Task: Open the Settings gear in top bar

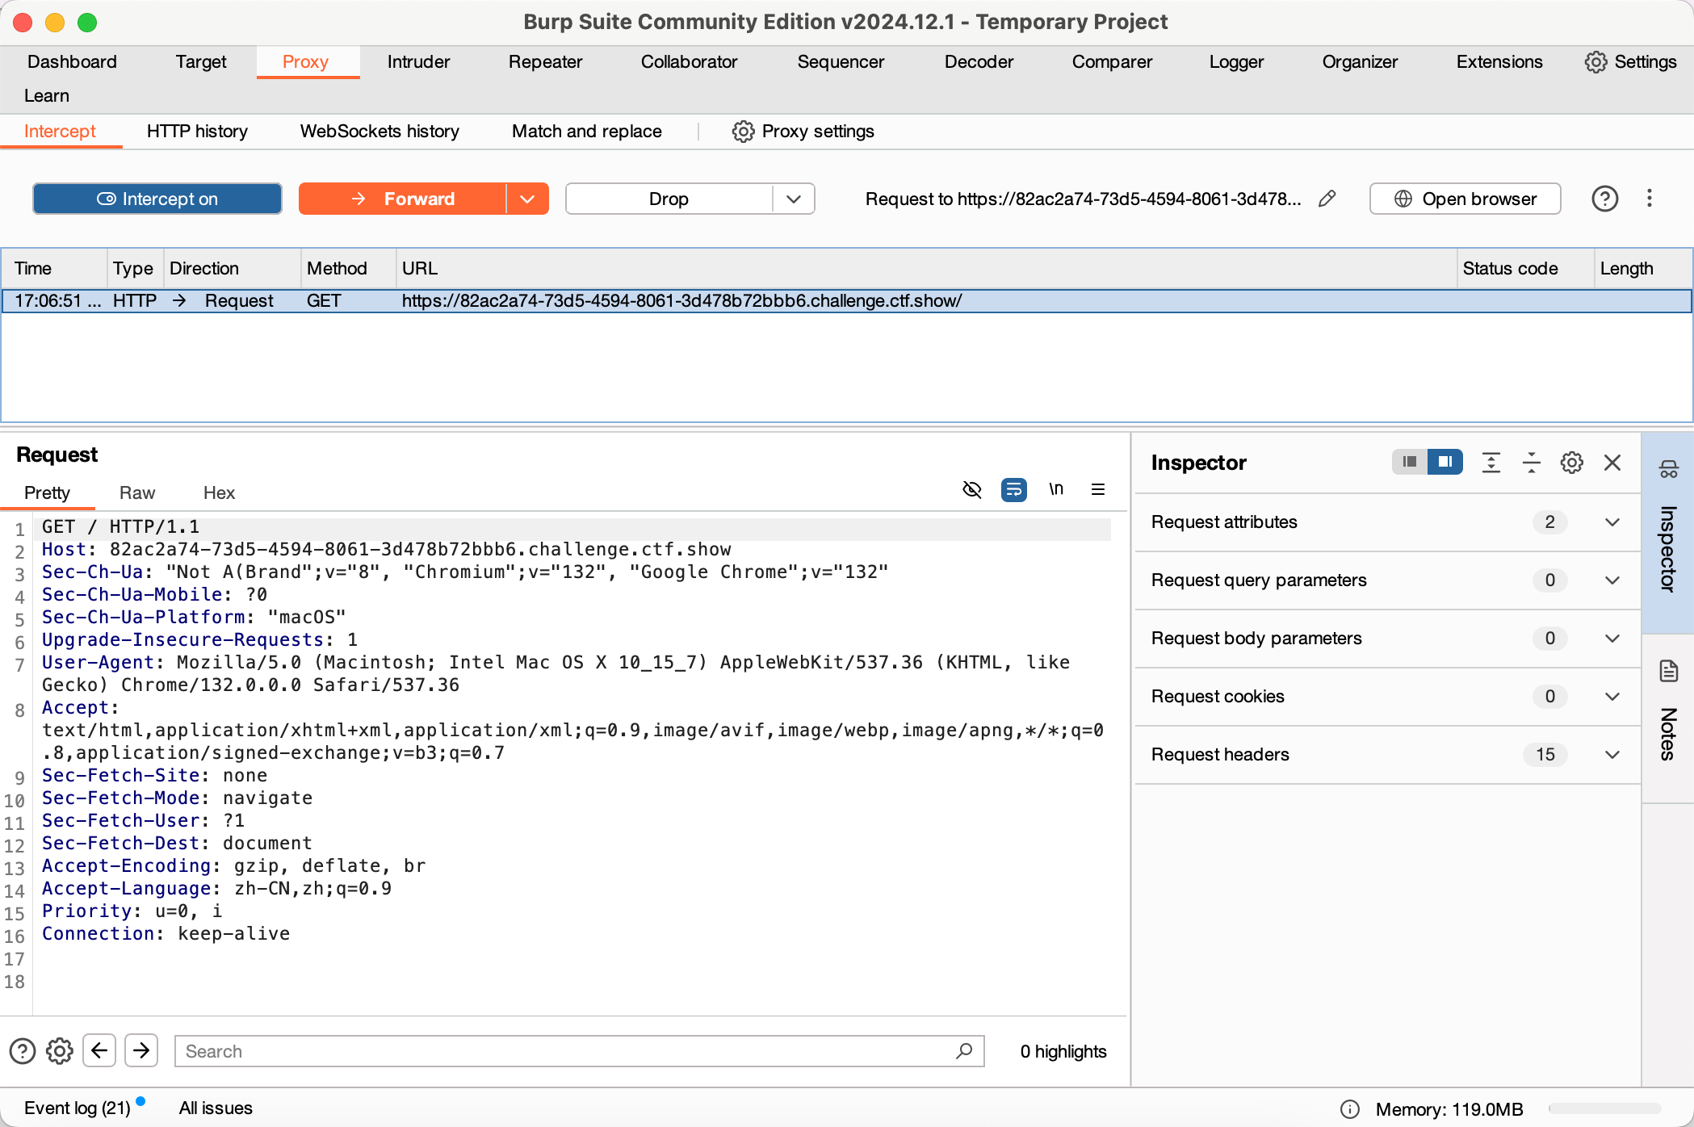Action: coord(1595,62)
